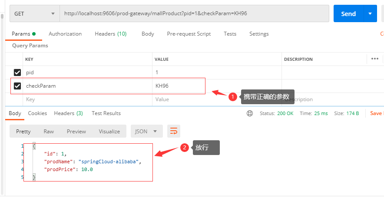Uncheck the checkParam parameter checkbox
The height and width of the screenshot is (198, 384).
(x=17, y=86)
